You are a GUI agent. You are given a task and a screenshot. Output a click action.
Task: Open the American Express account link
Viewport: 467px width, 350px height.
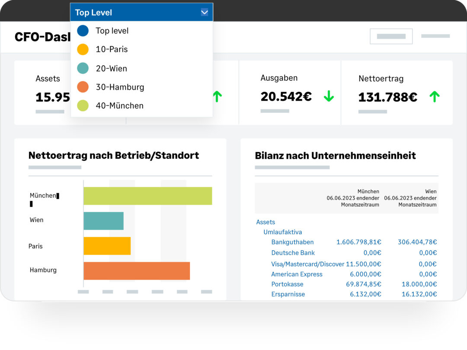(x=297, y=274)
